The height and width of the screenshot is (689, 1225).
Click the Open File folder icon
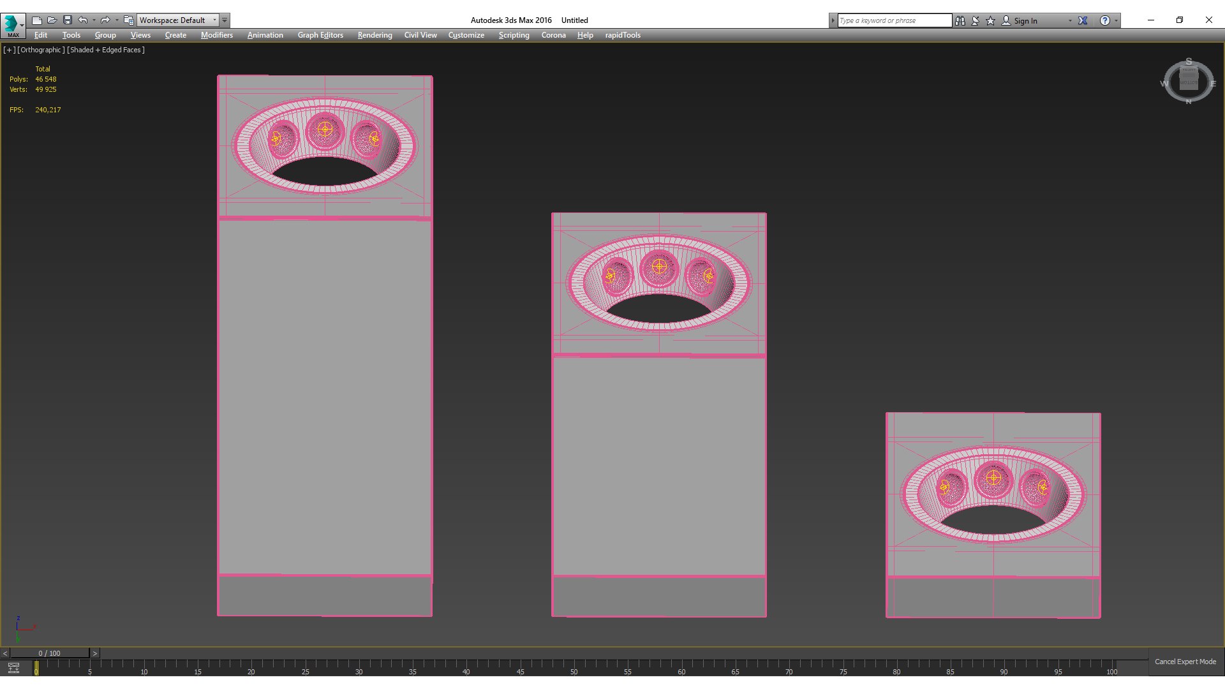[x=52, y=20]
